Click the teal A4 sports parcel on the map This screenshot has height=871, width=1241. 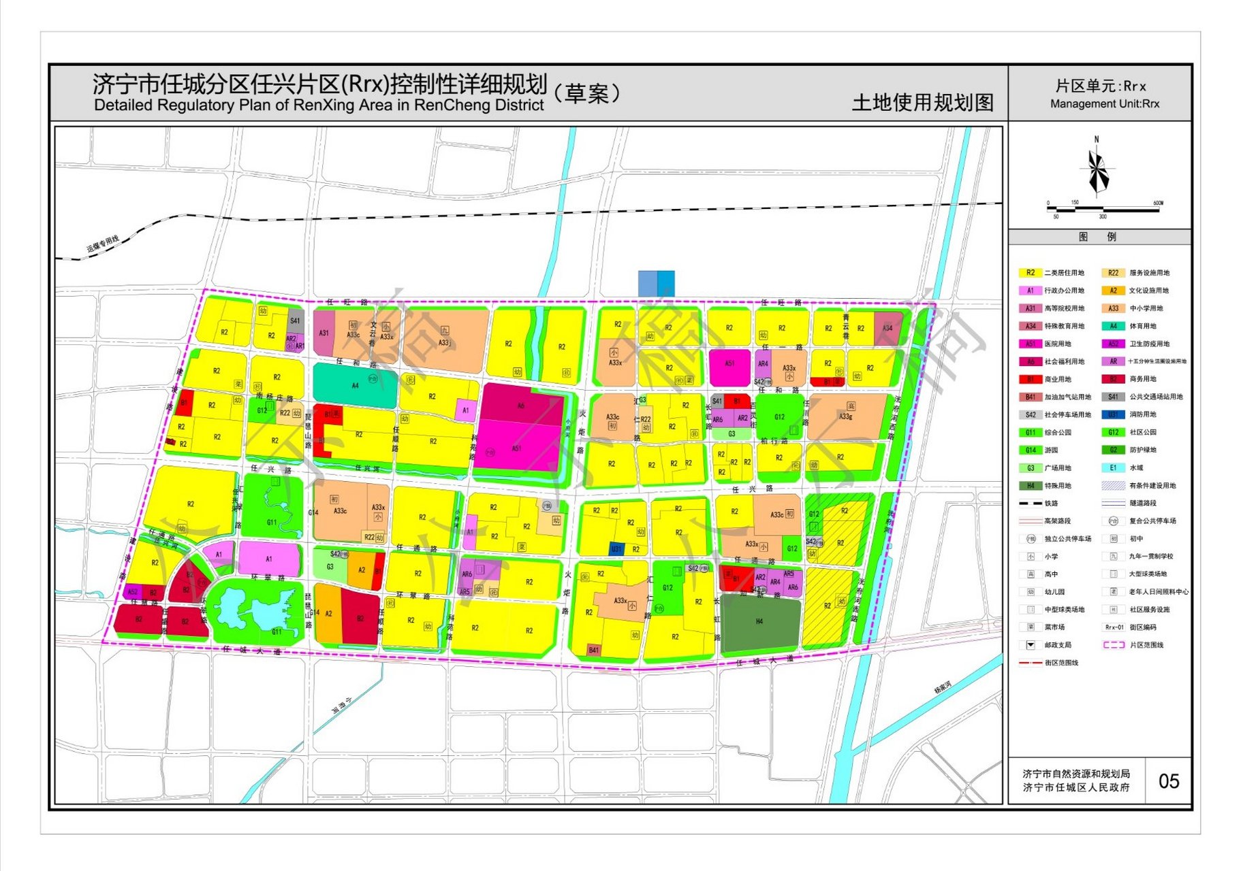click(355, 386)
